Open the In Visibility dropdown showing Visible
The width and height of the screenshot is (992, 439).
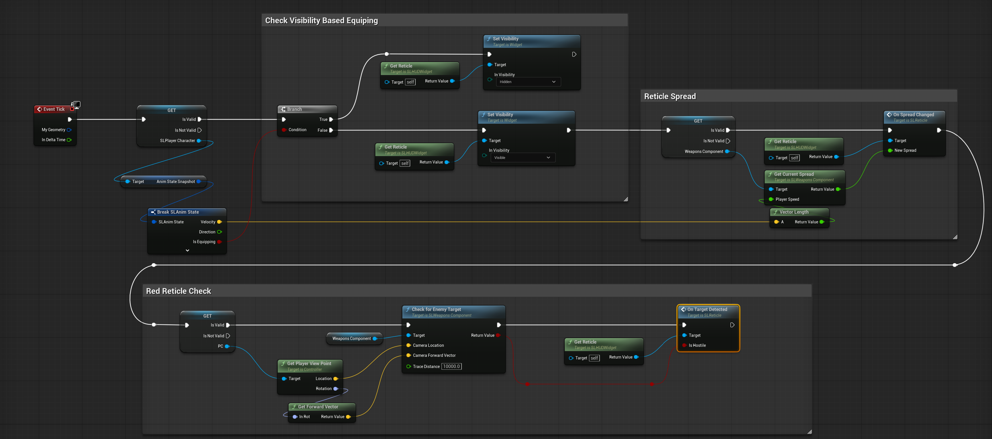[523, 158]
